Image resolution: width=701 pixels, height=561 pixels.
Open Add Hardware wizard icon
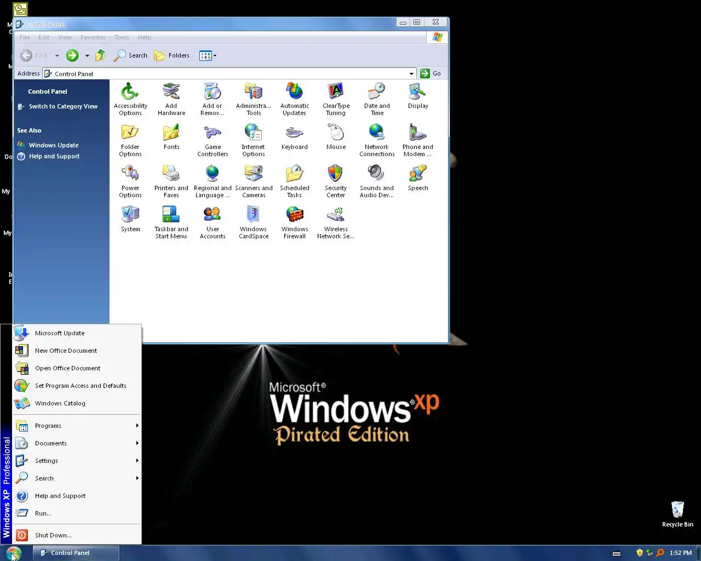point(171,99)
